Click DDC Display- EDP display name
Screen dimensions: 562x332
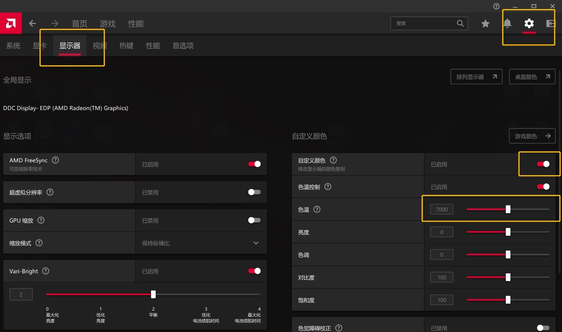point(66,108)
